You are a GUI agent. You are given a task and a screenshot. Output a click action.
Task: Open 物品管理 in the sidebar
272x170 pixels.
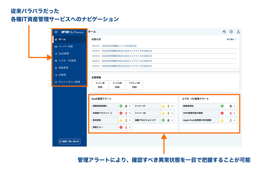(70, 68)
